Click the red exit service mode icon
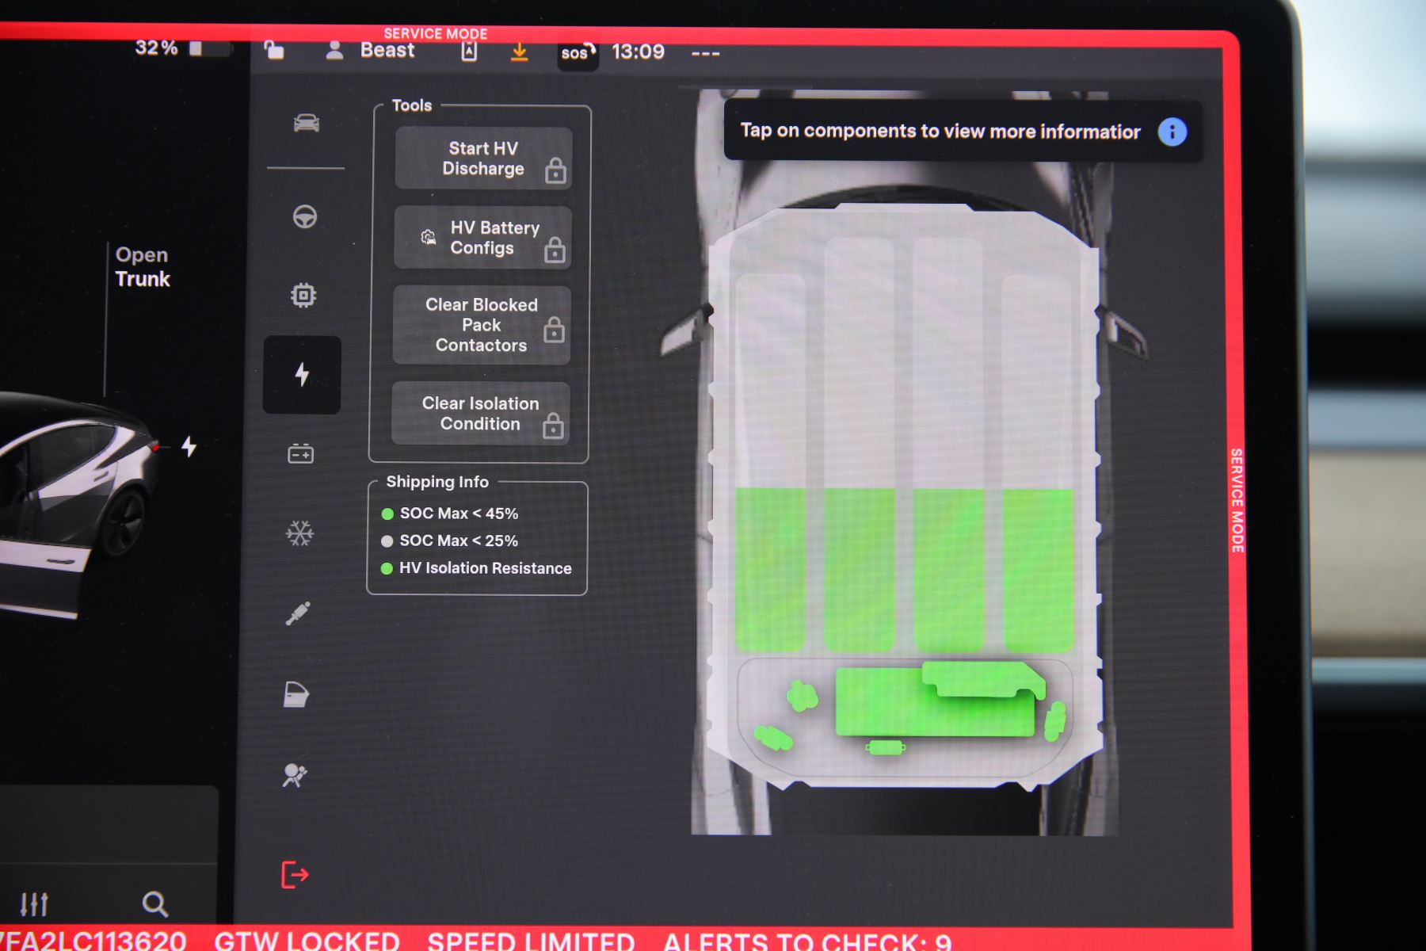The height and width of the screenshot is (951, 1426). click(295, 875)
